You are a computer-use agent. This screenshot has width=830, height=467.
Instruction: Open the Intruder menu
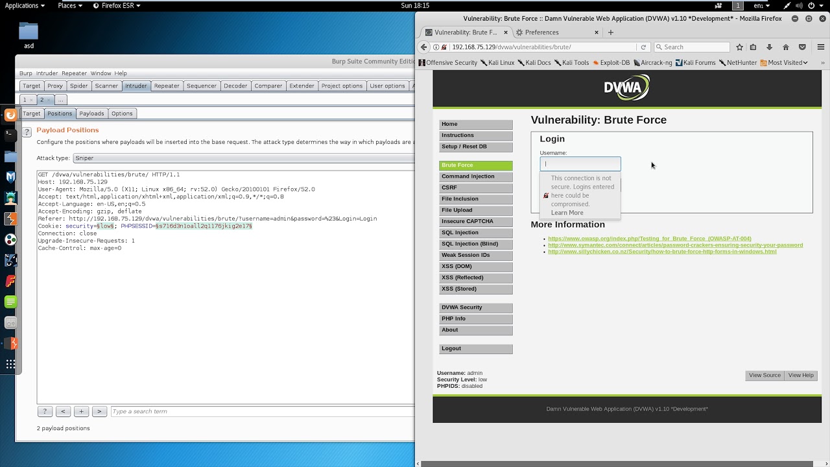tap(47, 73)
